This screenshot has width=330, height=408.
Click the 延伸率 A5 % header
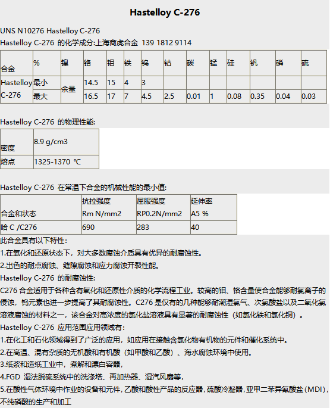(x=213, y=208)
